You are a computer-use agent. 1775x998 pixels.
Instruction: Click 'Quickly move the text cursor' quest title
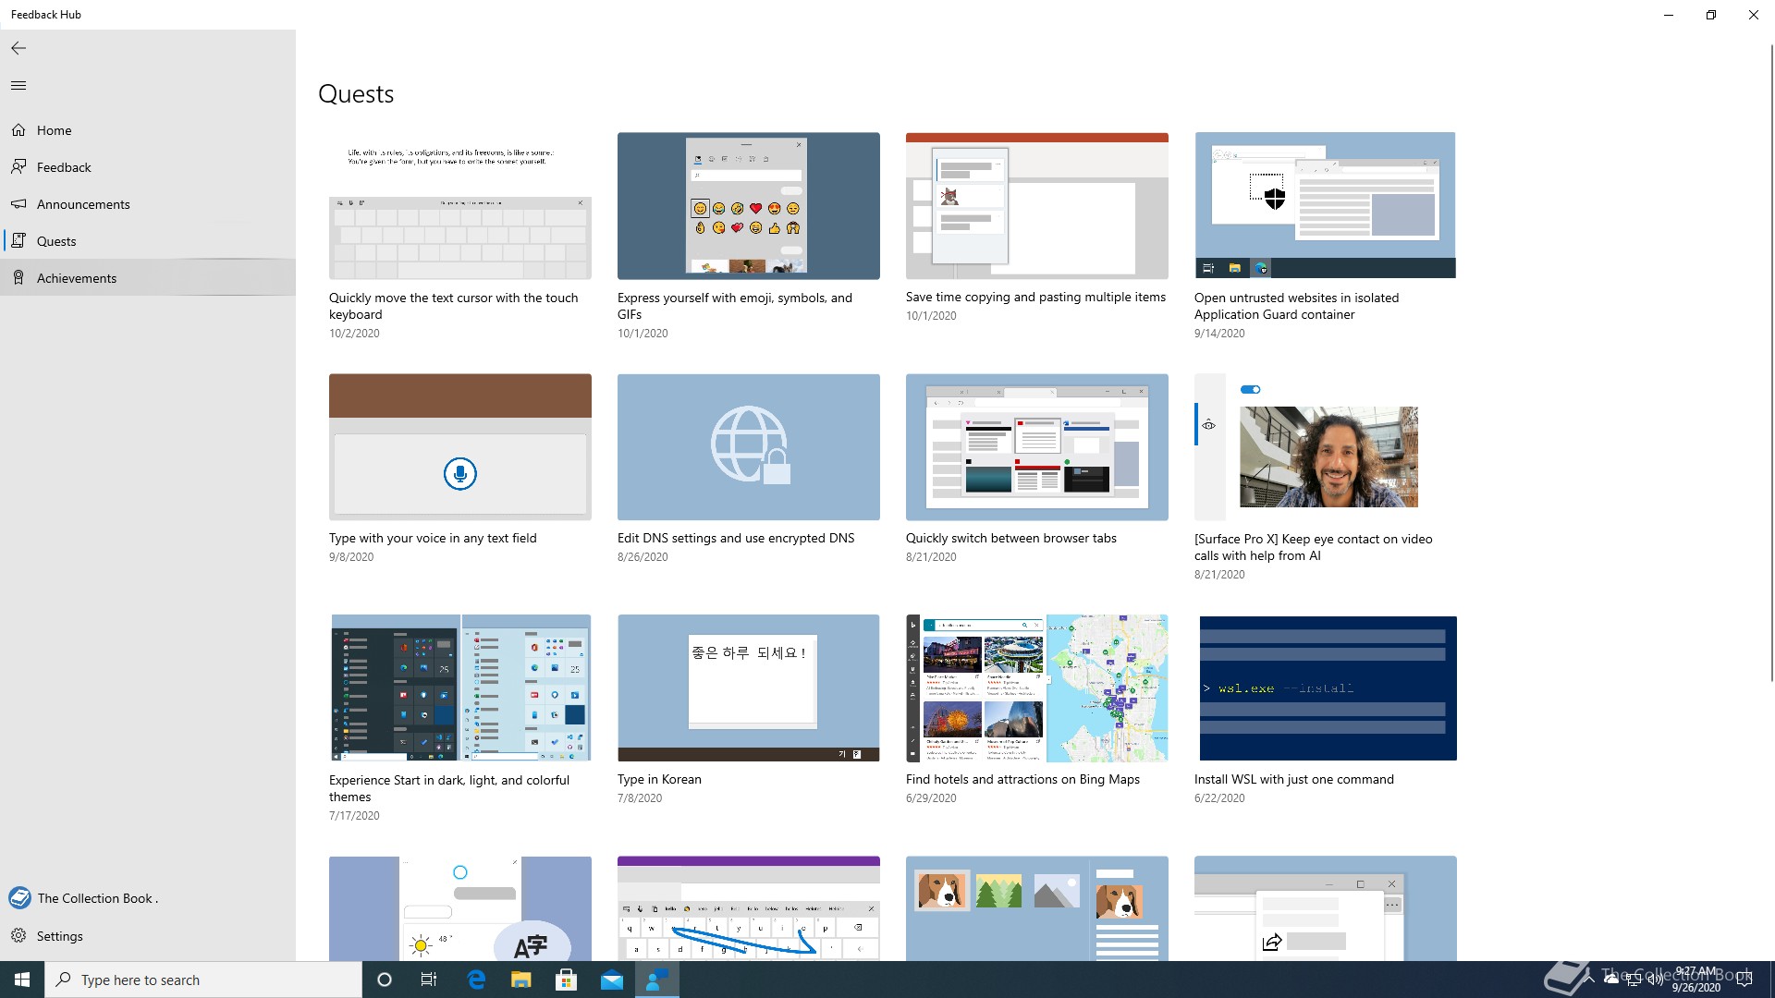click(454, 306)
